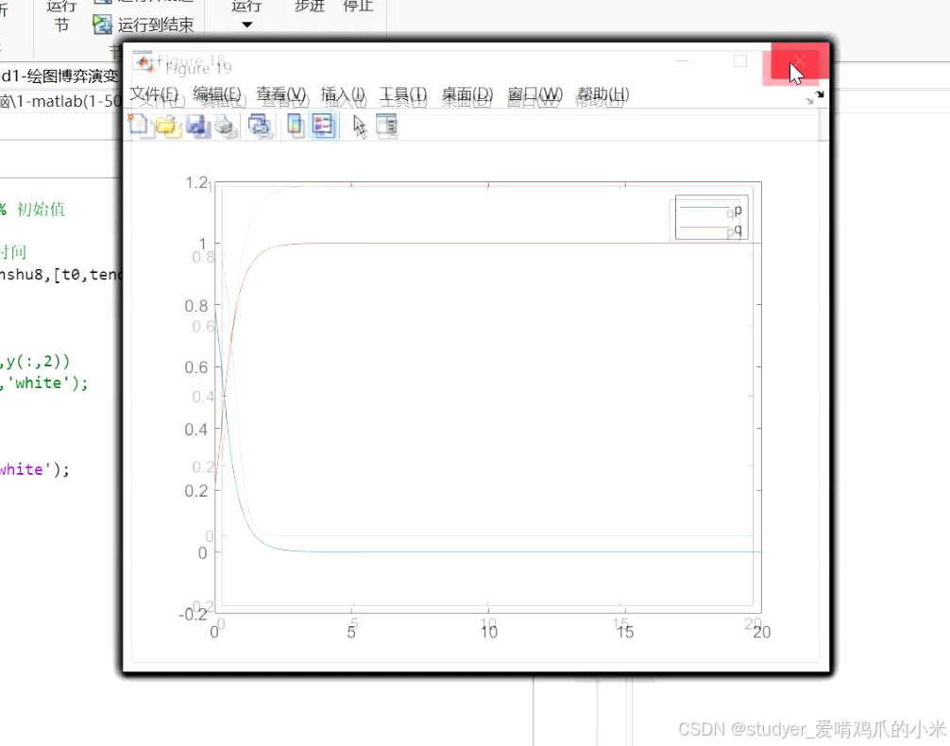Click 运行节 button in MATLAB ribbon
The width and height of the screenshot is (950, 746).
click(x=61, y=15)
